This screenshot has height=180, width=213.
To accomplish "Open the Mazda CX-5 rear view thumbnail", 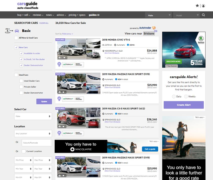I will point(93,123).
